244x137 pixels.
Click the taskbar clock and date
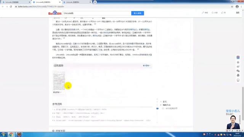tap(237, 134)
